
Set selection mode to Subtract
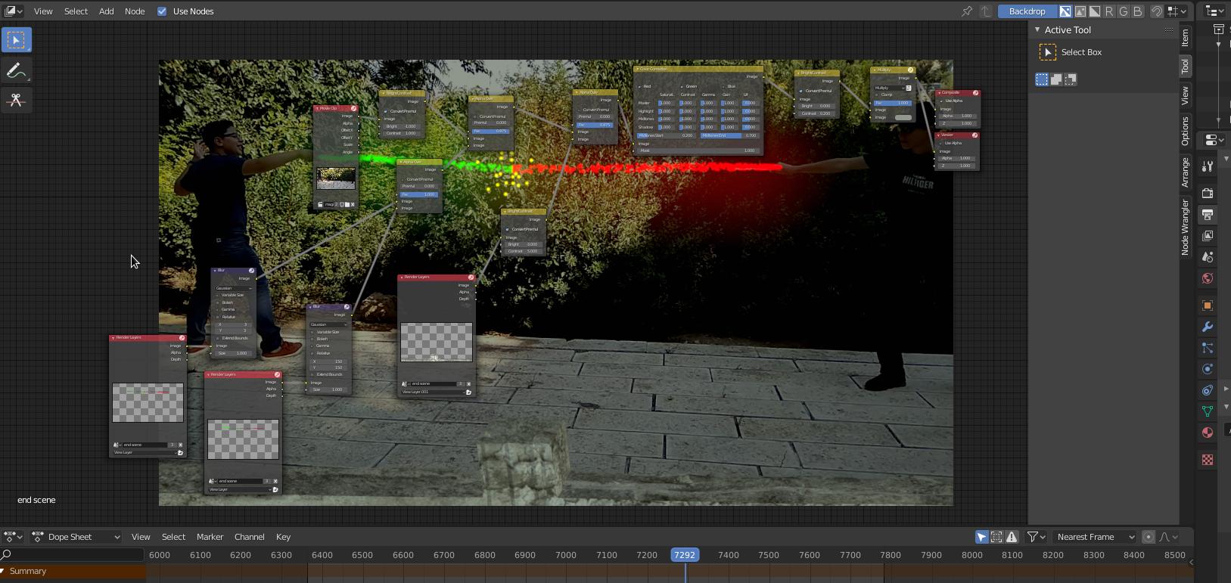[x=1071, y=79]
